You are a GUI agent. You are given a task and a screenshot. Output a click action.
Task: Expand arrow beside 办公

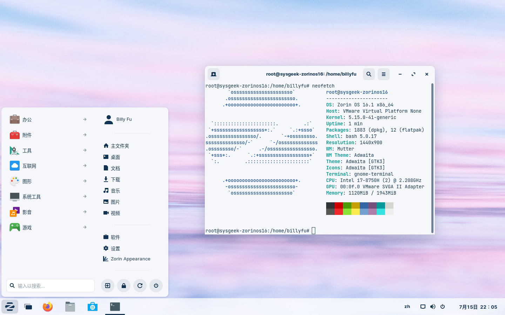click(85, 119)
